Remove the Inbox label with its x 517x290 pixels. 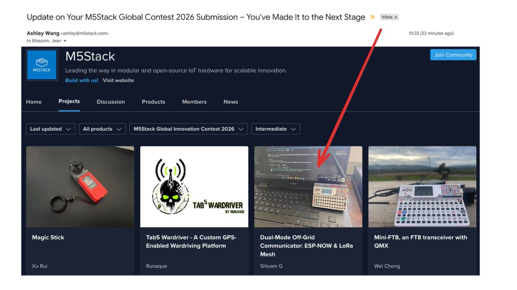pos(396,17)
